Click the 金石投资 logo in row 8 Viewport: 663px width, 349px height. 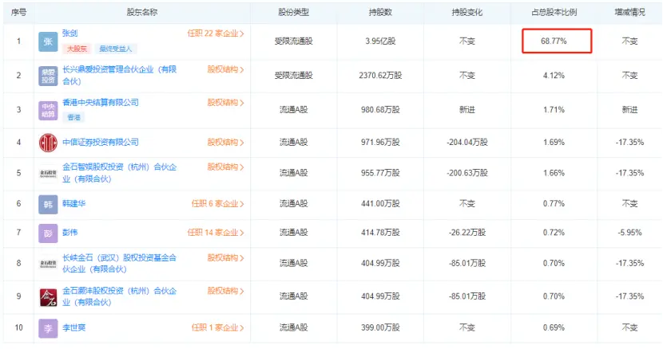48,264
